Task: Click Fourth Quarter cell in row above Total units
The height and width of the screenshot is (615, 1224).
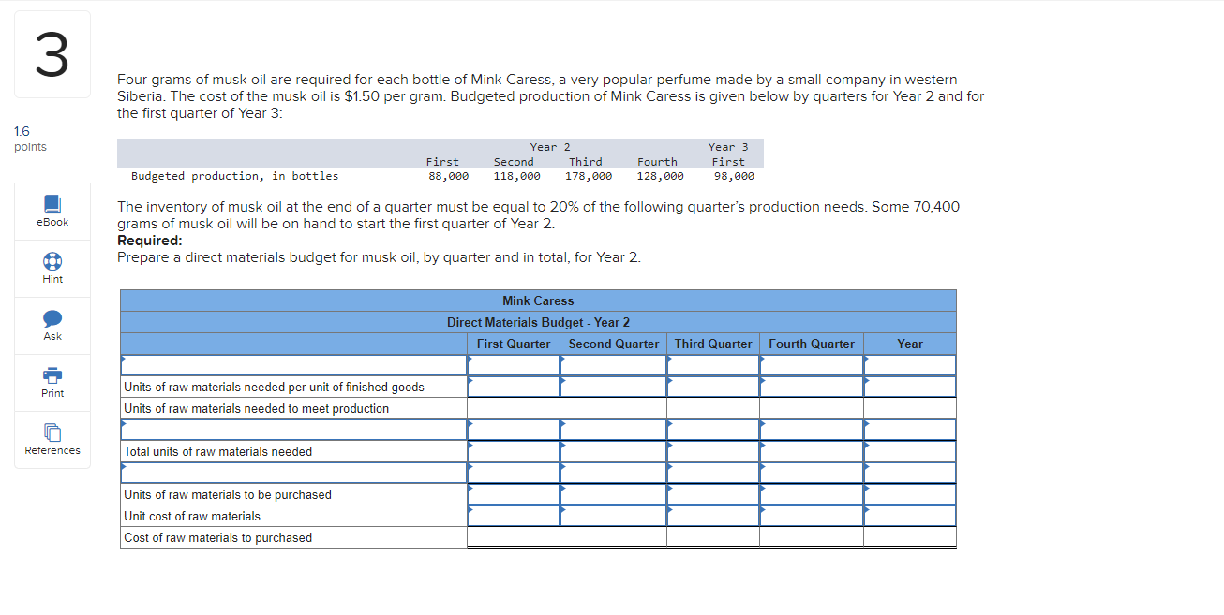Action: pyautogui.click(x=812, y=430)
